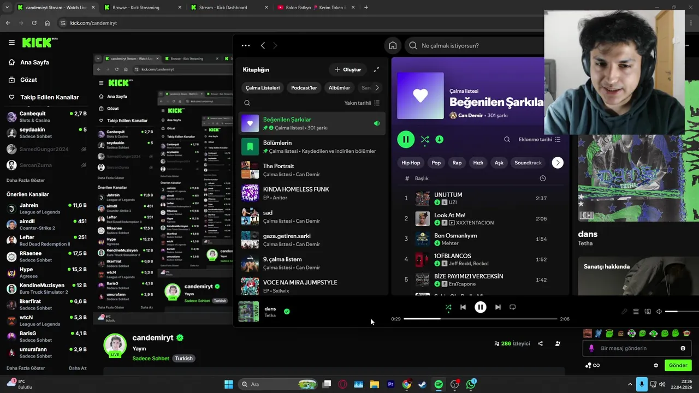The height and width of the screenshot is (393, 699).
Task: Toggle repeat in player bar
Action: [512, 307]
